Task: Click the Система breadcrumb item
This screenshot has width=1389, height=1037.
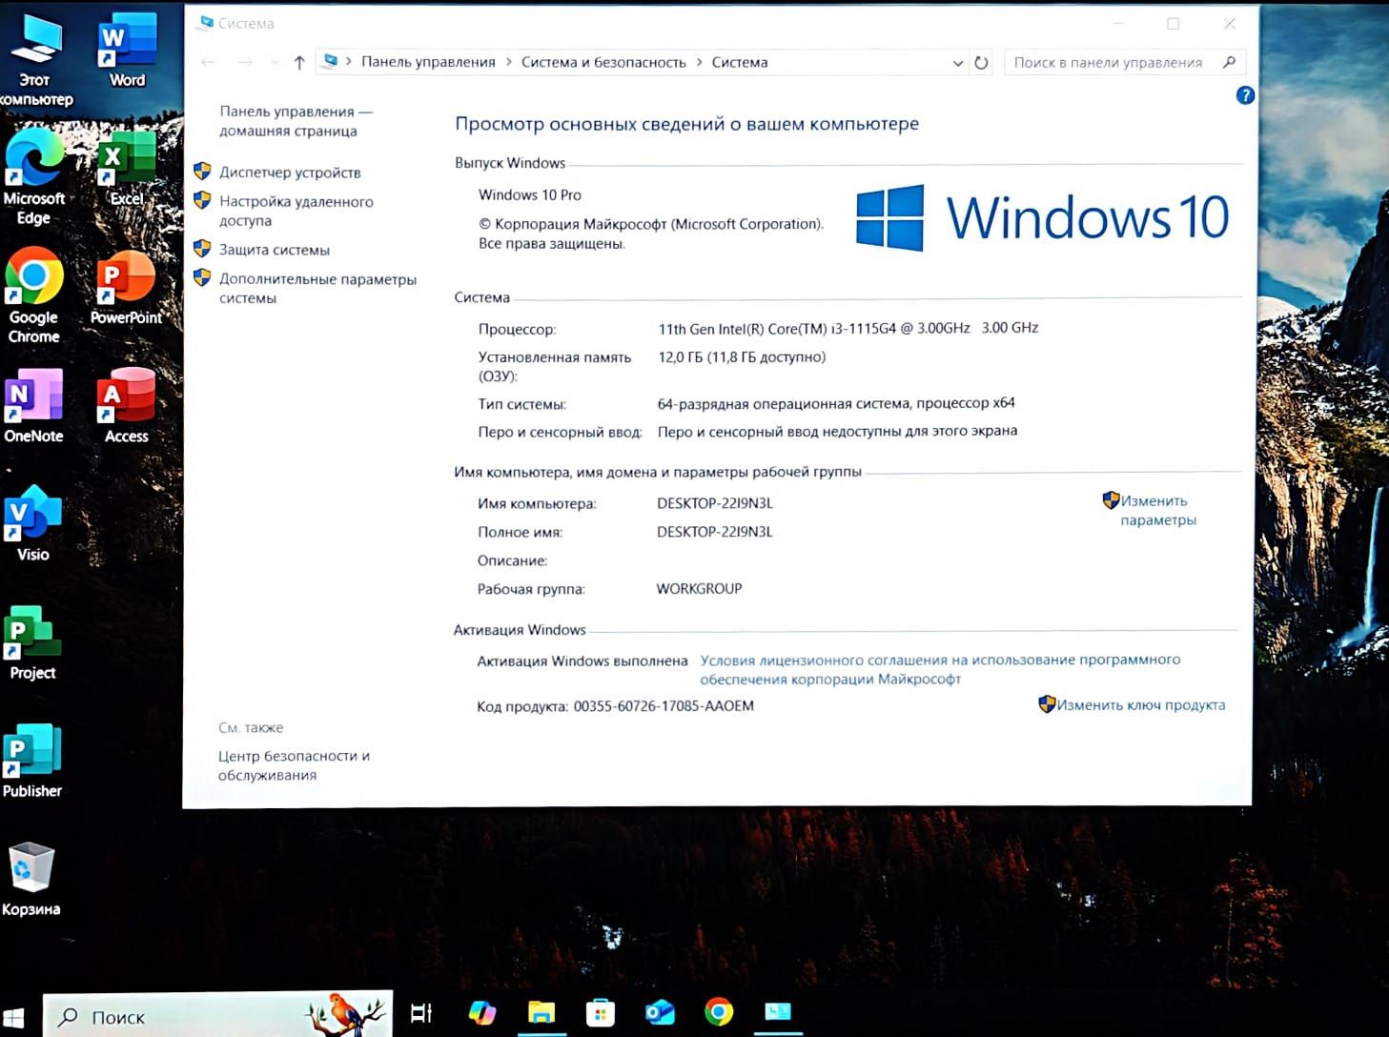Action: coord(739,62)
